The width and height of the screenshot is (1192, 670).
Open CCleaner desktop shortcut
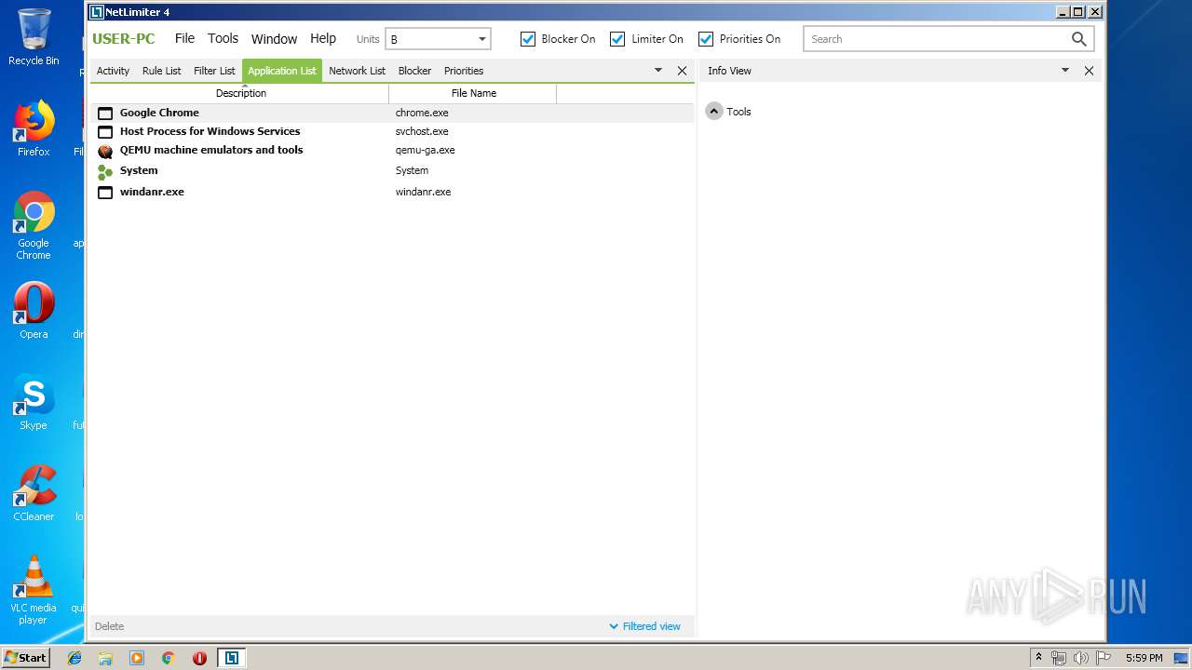(x=34, y=493)
